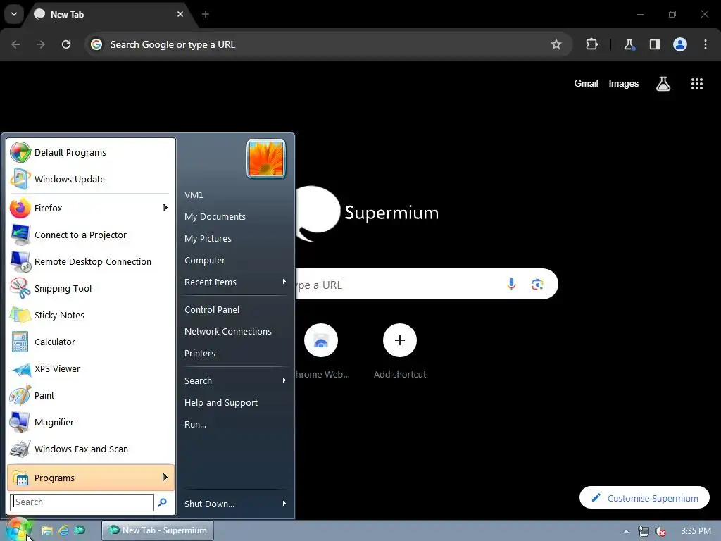Open Magnifier
This screenshot has width=721, height=541.
tap(91, 422)
